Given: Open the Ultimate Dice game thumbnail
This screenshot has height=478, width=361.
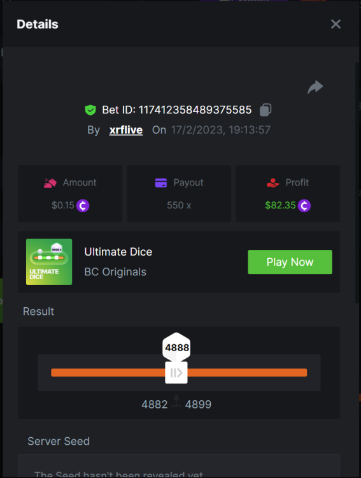Looking at the screenshot, I should coord(49,262).
